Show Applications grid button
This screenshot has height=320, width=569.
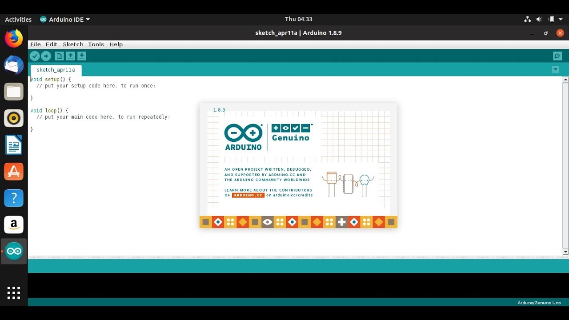pos(14,293)
